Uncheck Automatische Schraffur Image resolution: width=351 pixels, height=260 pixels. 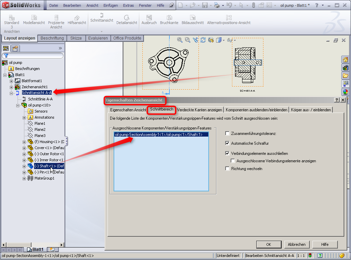click(x=228, y=143)
